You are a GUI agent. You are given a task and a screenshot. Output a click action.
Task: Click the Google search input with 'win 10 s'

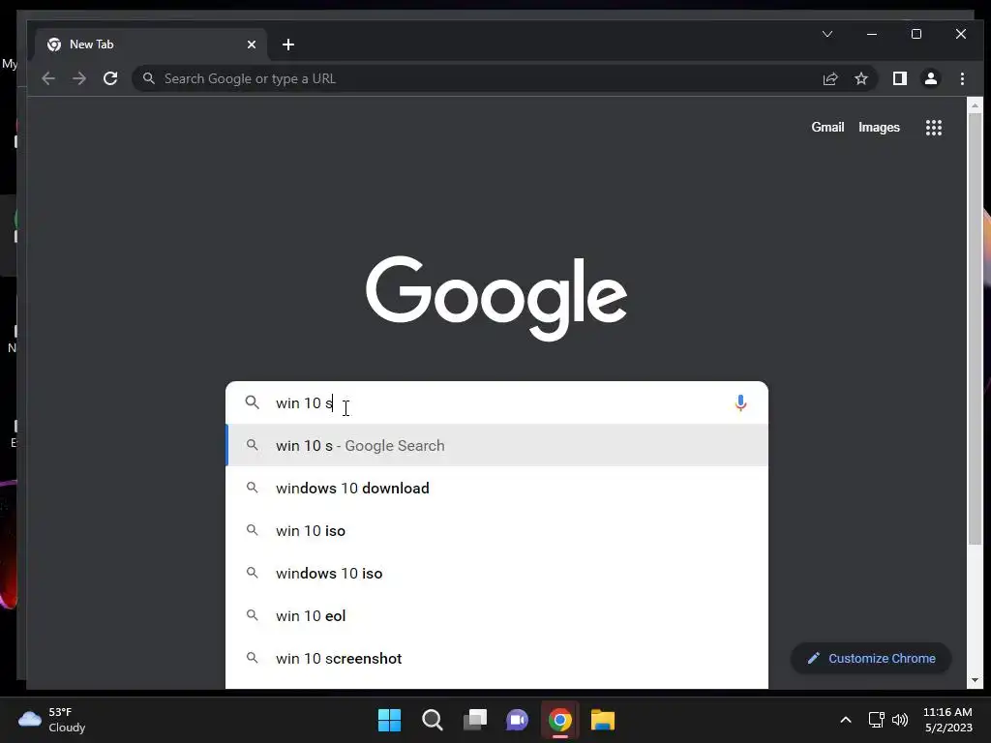496,403
